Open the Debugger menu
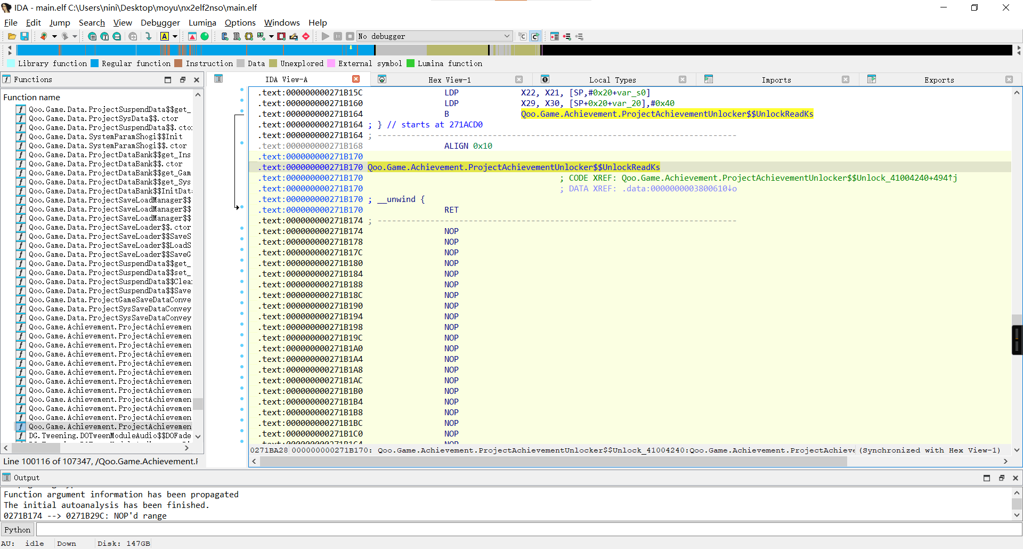This screenshot has width=1023, height=549. 160,22
